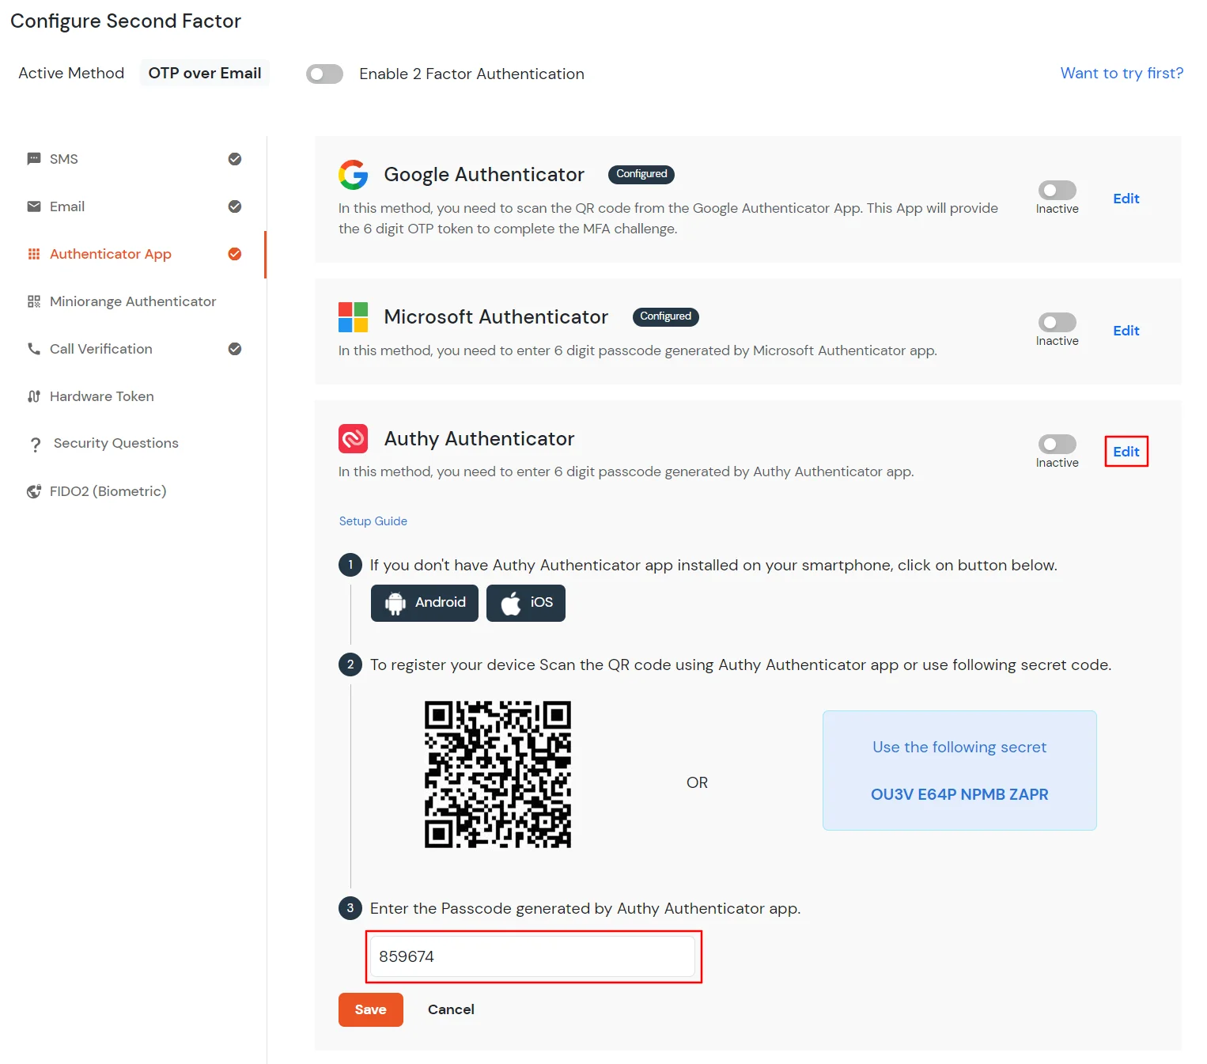Activate the Google Authenticator toggle

click(x=1057, y=190)
